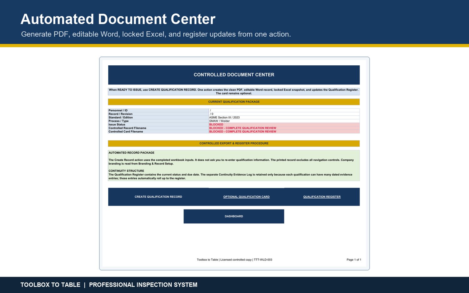
Task: Click the Personnel / ID label cell
Action: (x=158, y=110)
